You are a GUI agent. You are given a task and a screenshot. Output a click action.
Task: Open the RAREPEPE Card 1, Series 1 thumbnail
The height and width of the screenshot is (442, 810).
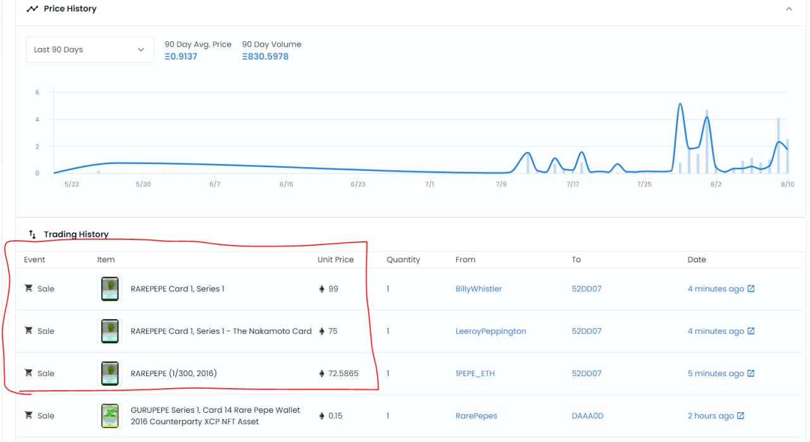(110, 289)
